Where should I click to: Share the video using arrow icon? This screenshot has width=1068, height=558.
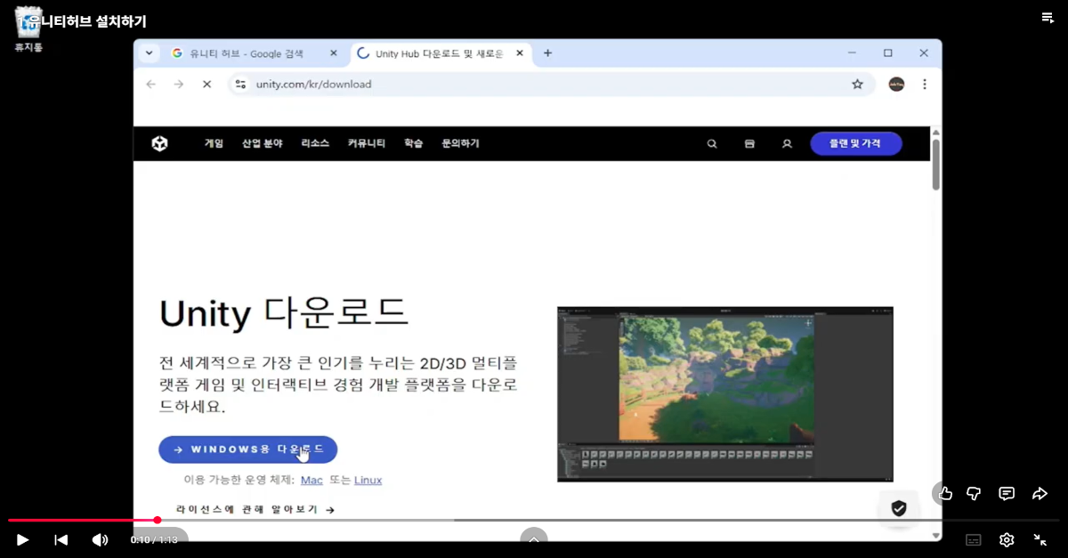point(1040,493)
